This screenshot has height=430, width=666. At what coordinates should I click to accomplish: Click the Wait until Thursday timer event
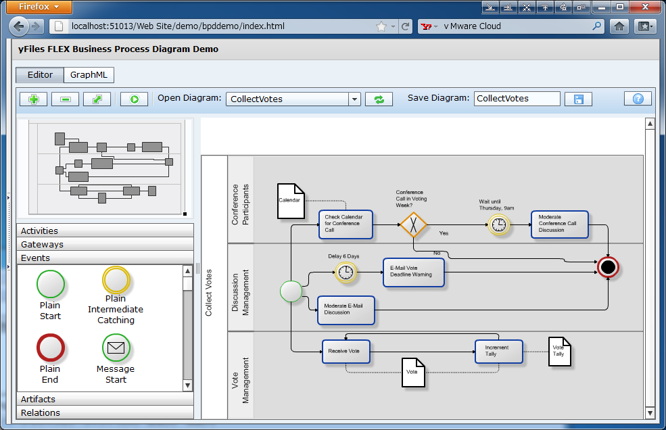pos(498,224)
